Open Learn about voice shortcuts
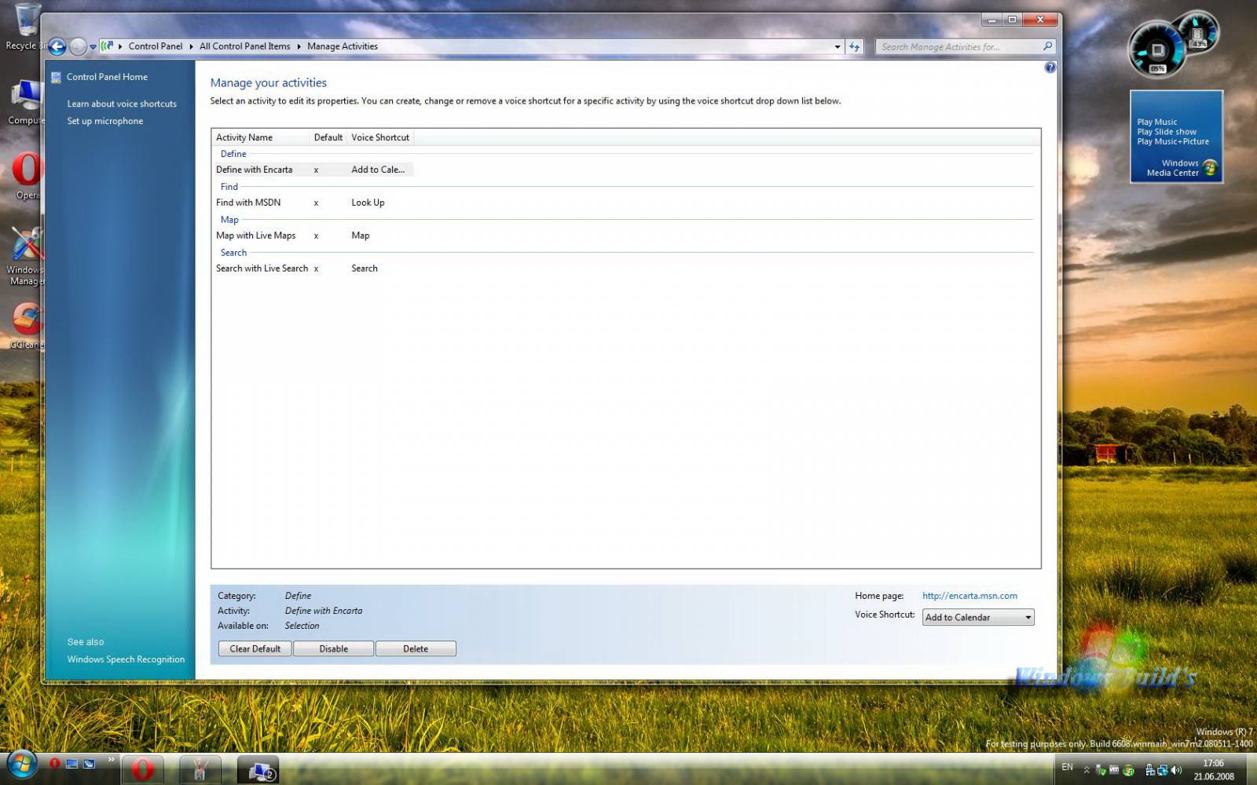The height and width of the screenshot is (785, 1257). 122,104
